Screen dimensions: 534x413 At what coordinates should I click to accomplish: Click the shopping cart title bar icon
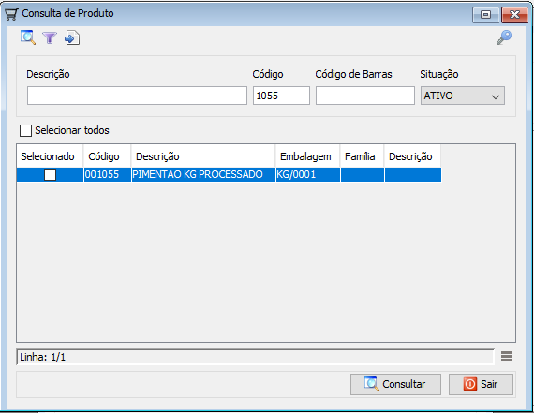11,14
